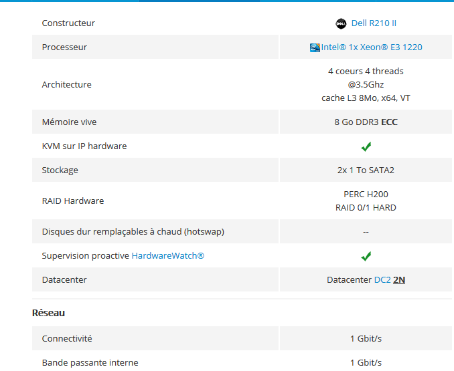Select the Stockage label
The width and height of the screenshot is (454, 371).
(x=60, y=170)
